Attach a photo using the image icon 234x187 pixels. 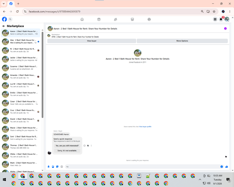[x=53, y=166]
